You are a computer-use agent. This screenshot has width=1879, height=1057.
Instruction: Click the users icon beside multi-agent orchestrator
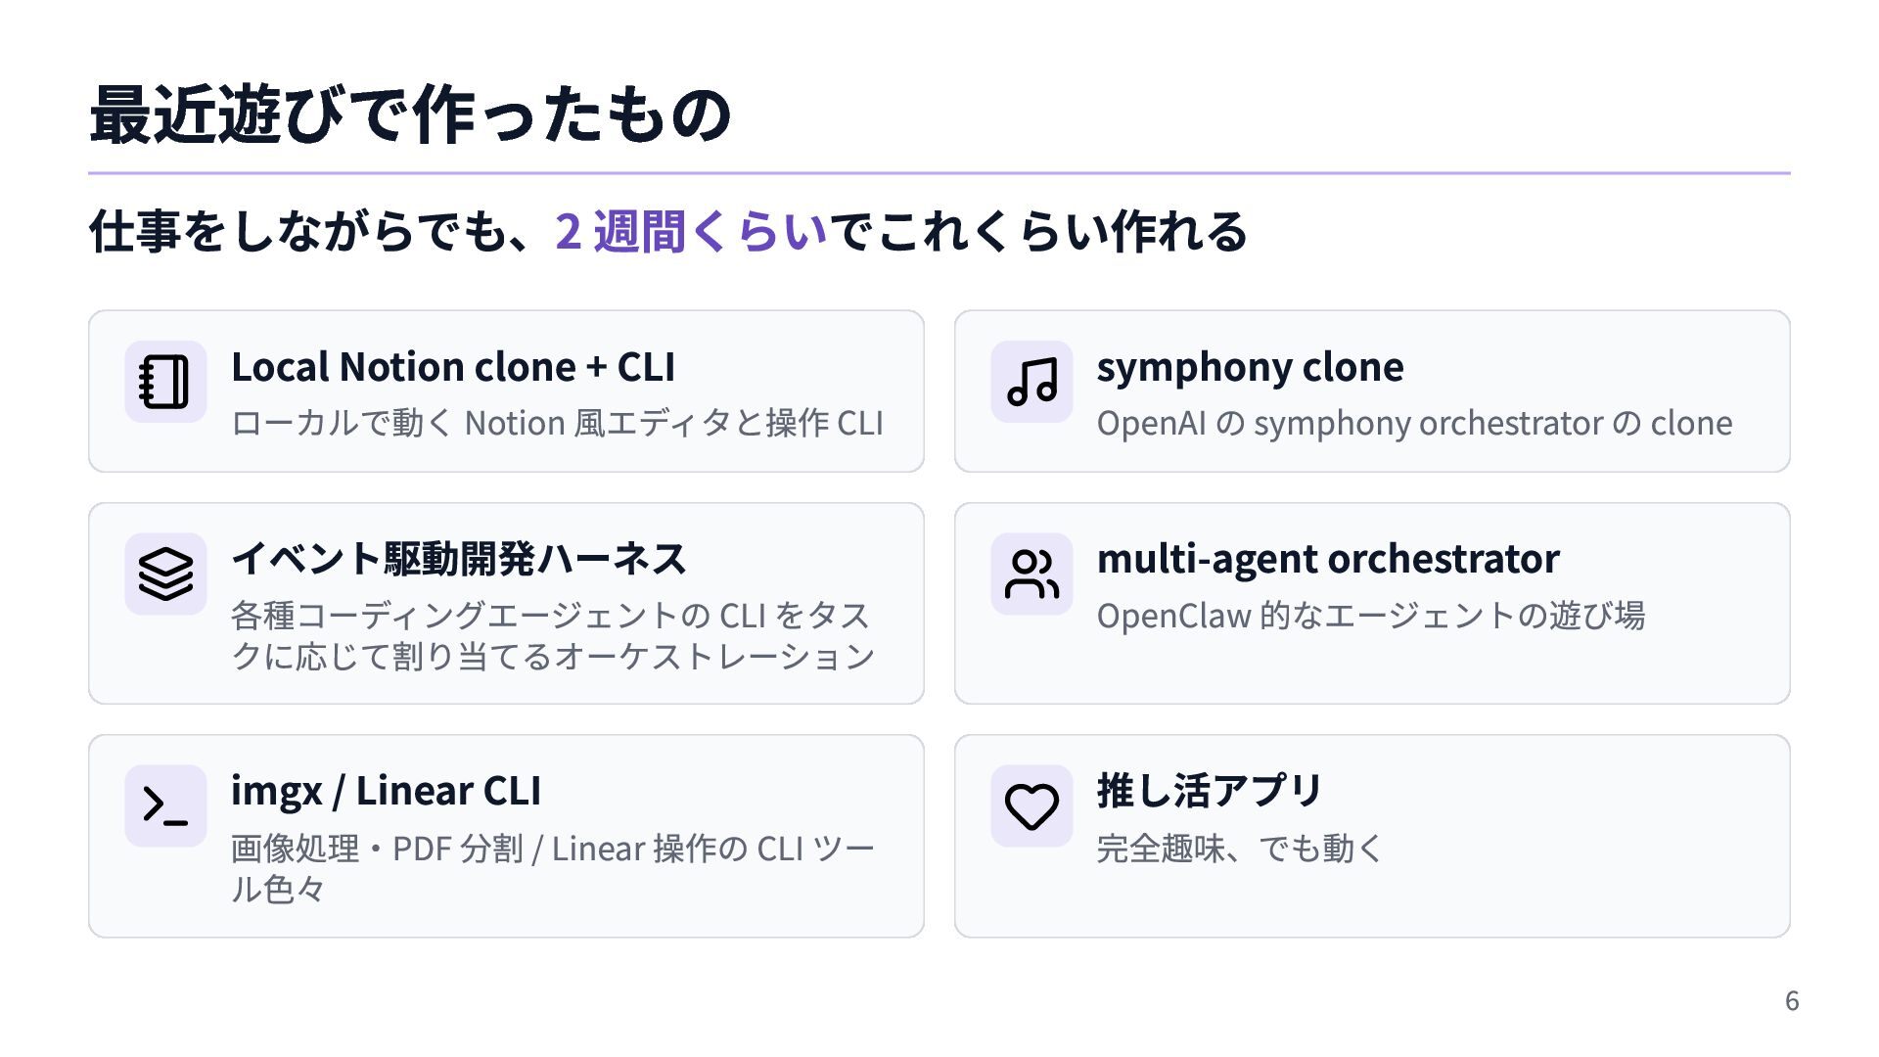coord(1031,574)
